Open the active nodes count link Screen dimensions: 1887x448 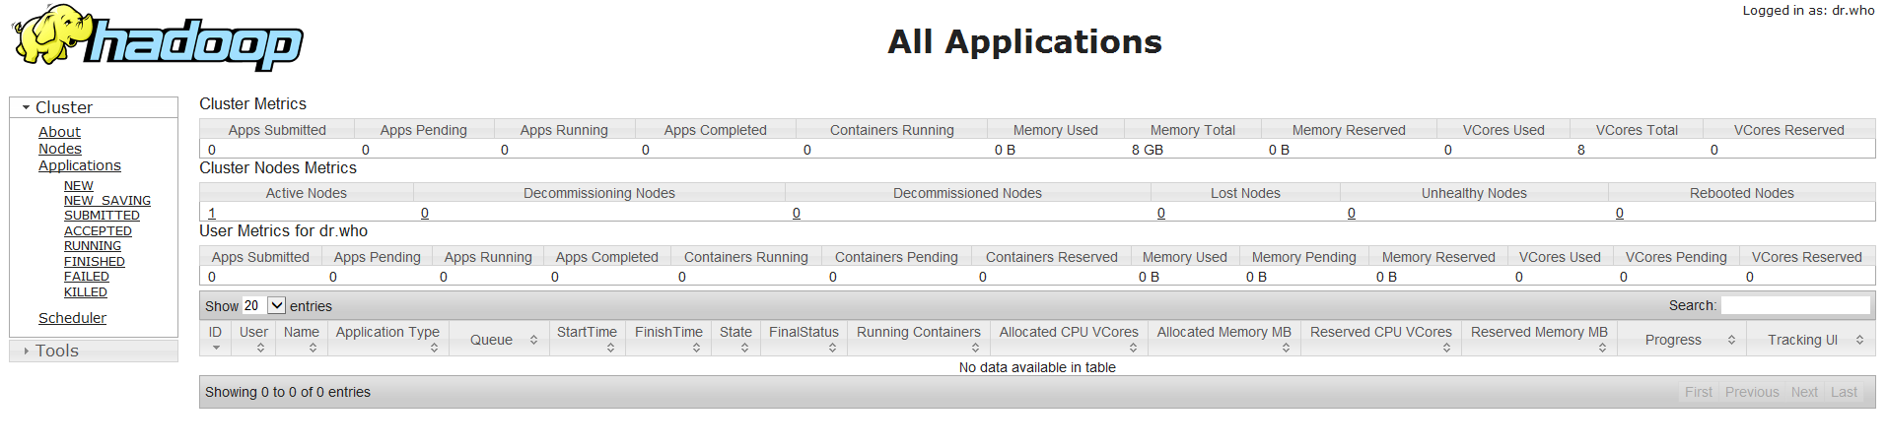pos(212,213)
